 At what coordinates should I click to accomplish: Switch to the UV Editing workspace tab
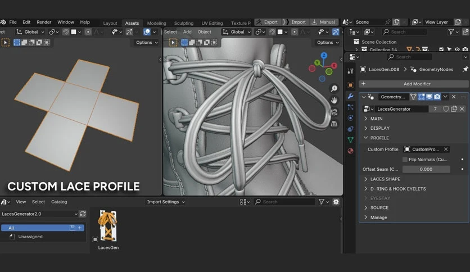212,23
